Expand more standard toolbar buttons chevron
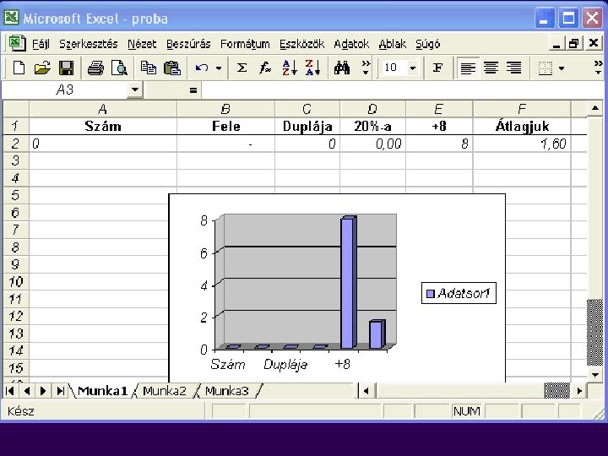608x456 pixels. (x=366, y=68)
